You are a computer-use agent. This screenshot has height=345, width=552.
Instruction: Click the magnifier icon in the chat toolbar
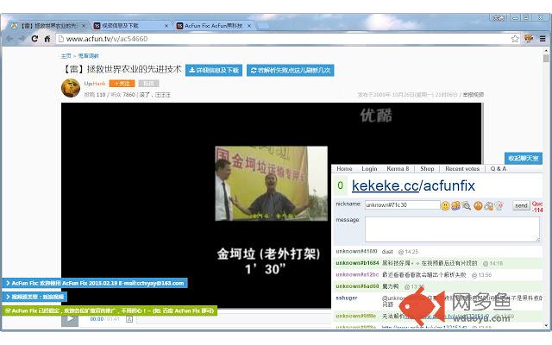coord(467,205)
